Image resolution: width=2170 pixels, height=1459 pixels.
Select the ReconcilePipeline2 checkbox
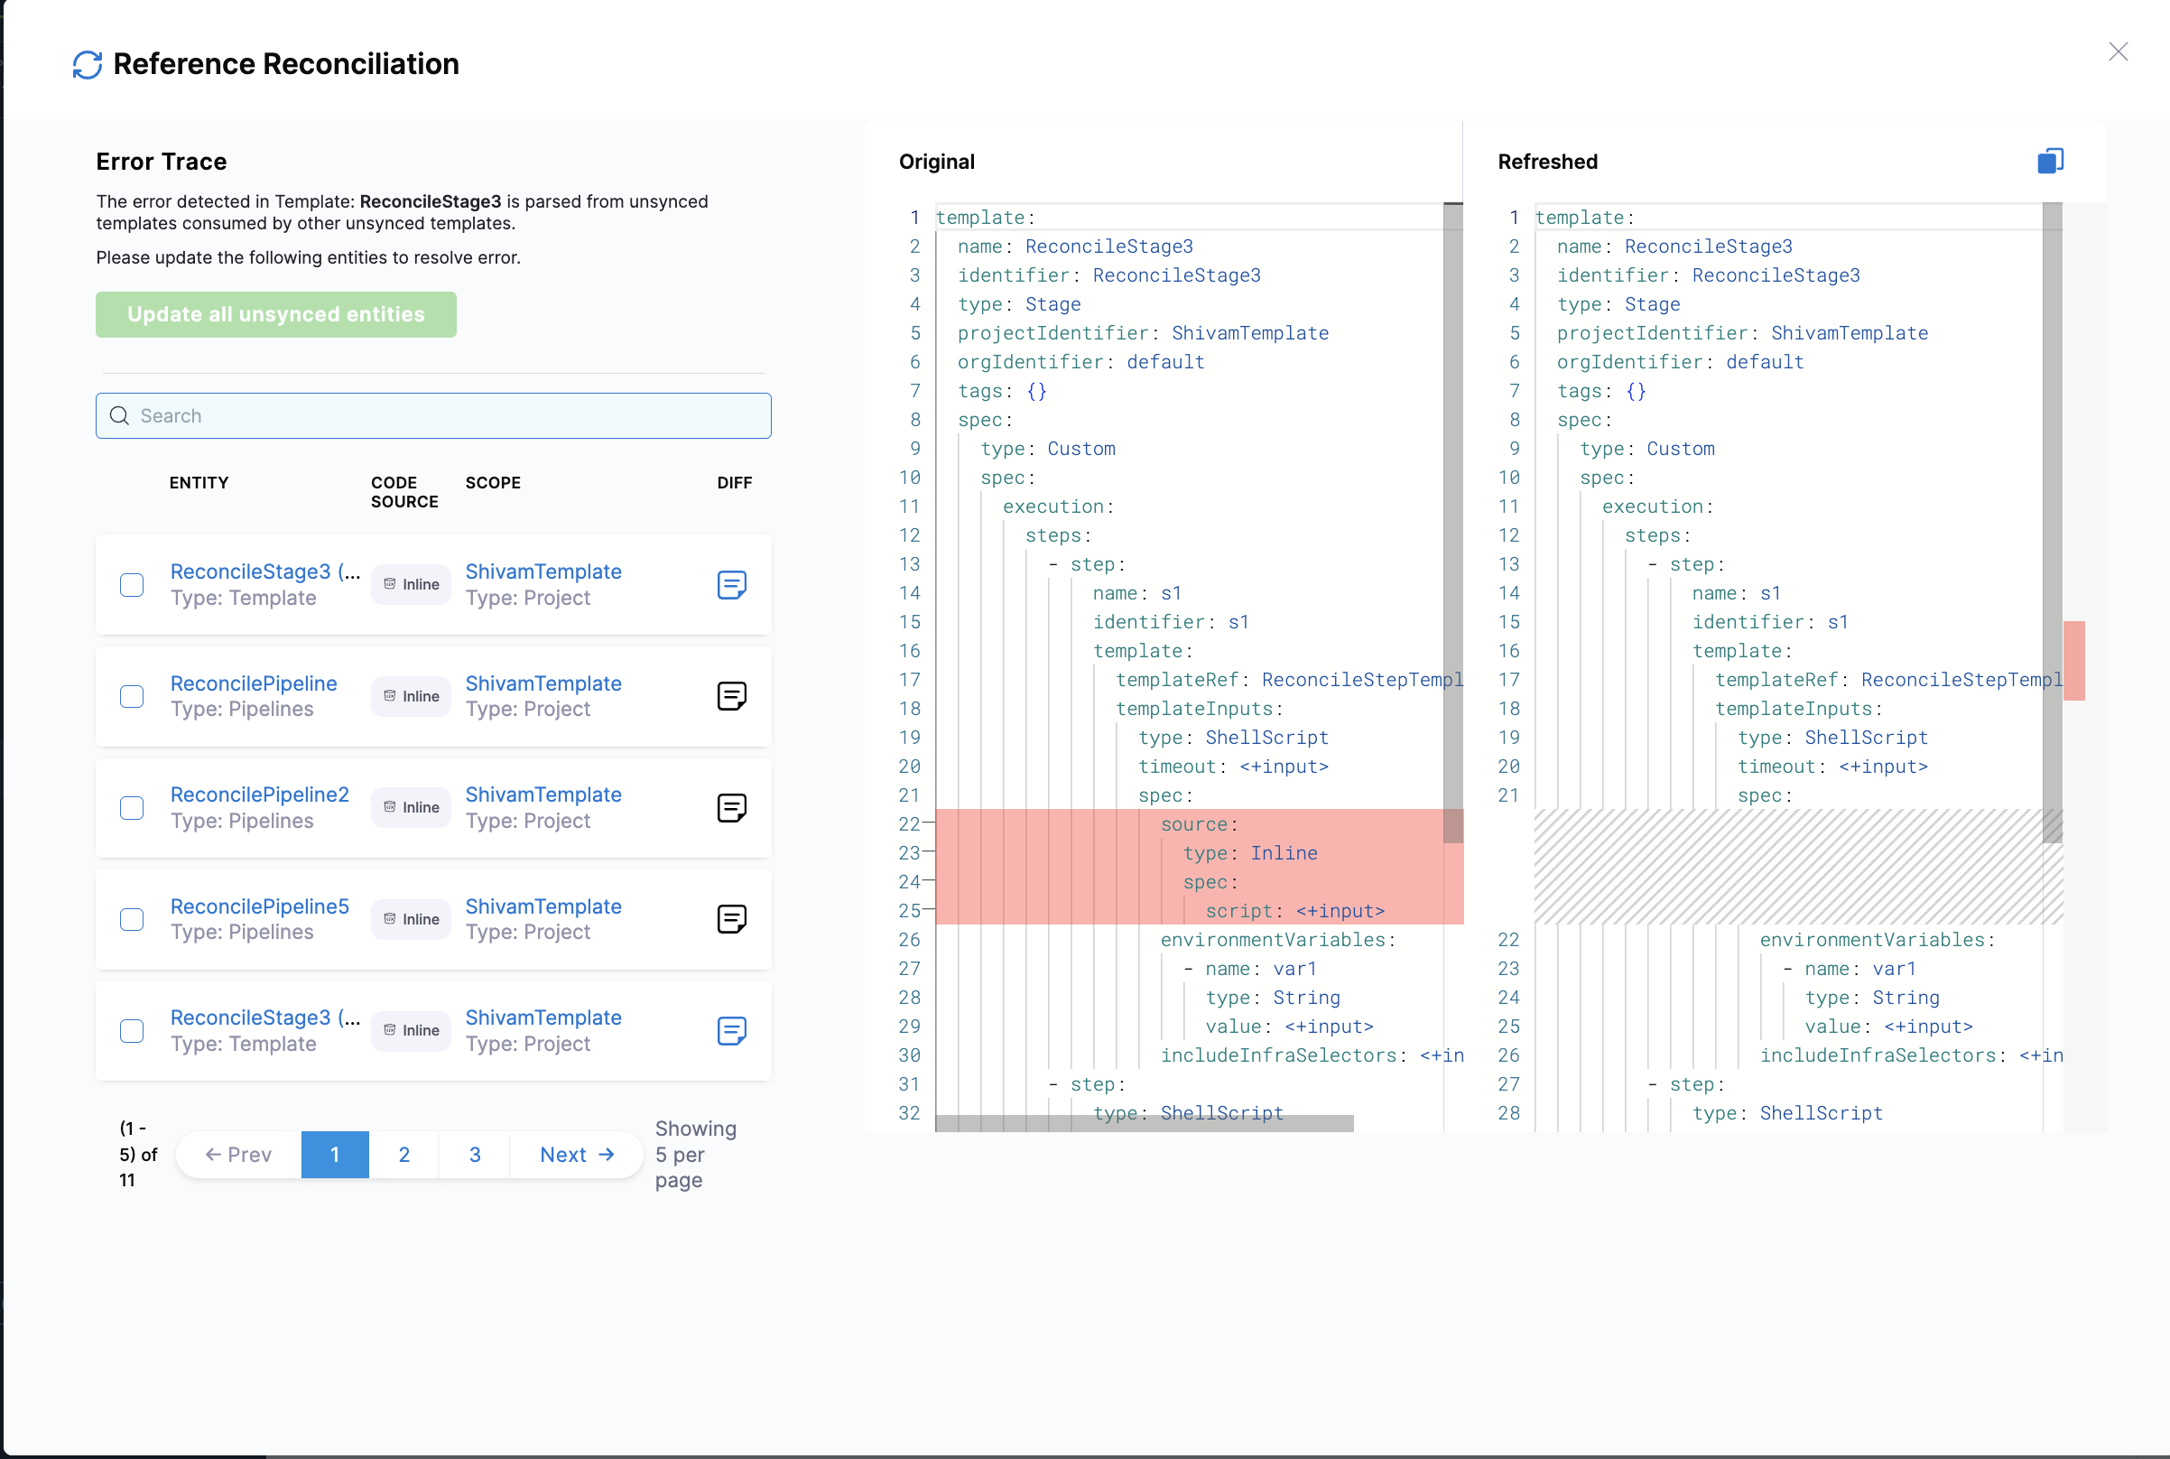point(132,808)
